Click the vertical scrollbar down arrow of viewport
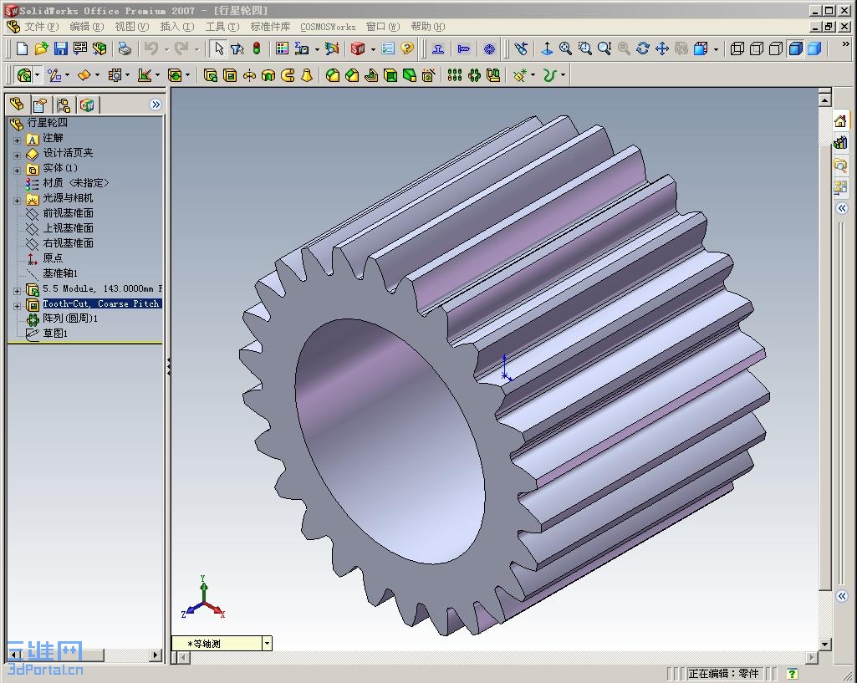This screenshot has width=857, height=683. [824, 644]
